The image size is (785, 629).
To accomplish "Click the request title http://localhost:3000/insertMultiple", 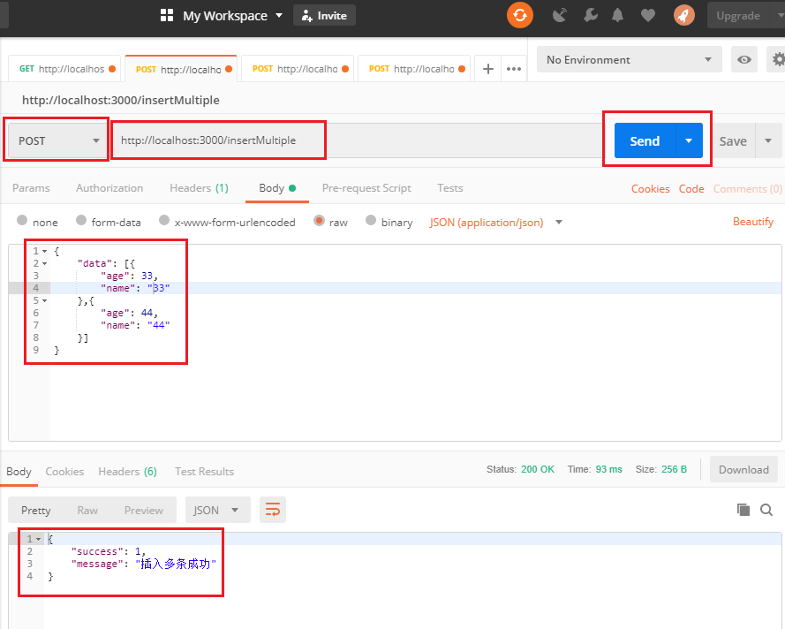I will 121,100.
